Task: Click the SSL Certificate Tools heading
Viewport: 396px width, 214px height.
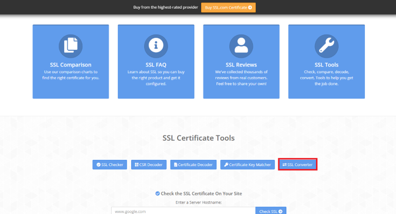Action: coord(198,138)
